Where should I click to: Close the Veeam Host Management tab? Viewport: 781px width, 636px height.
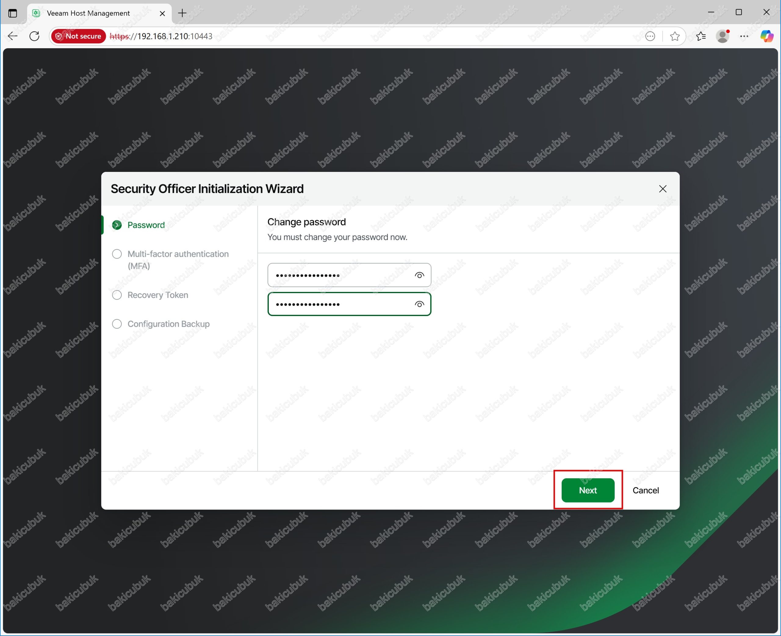tap(163, 13)
